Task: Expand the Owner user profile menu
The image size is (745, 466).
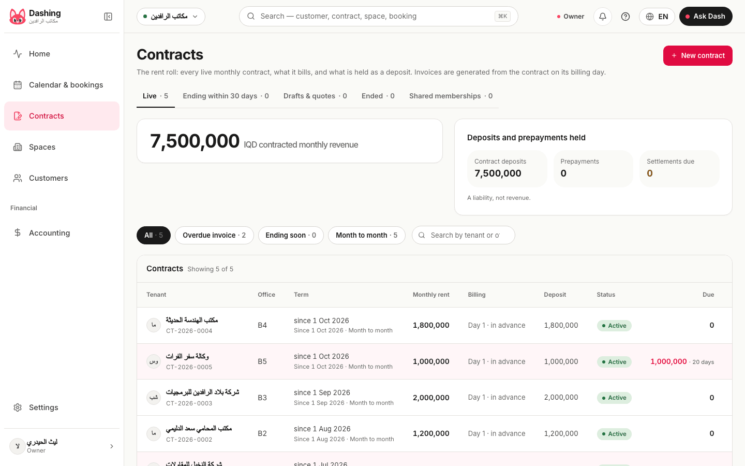Action: [62, 446]
